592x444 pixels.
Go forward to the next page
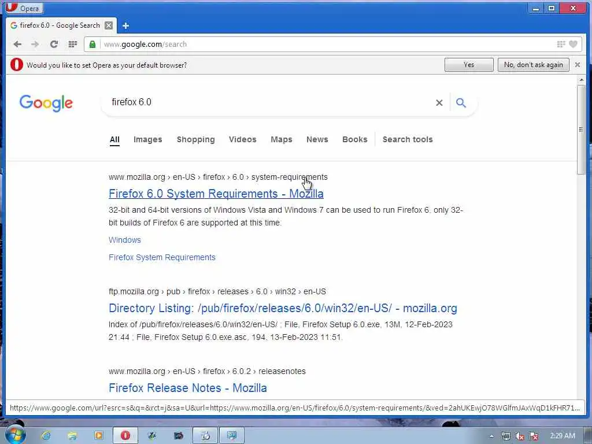click(x=35, y=44)
